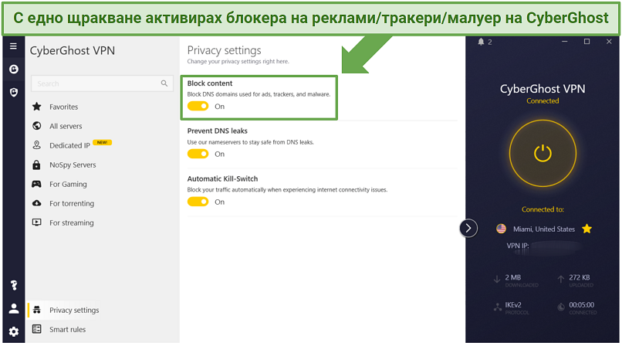This screenshot has width=622, height=343.
Task: Click the Favorites star icon
Action: [37, 107]
